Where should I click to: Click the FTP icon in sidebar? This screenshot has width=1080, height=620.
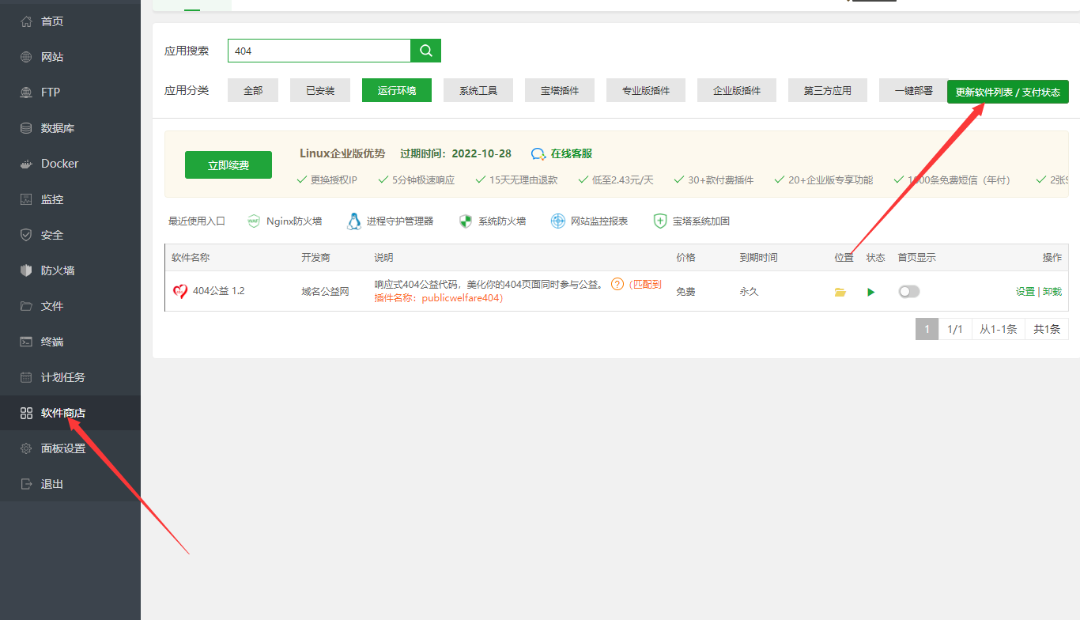[26, 93]
